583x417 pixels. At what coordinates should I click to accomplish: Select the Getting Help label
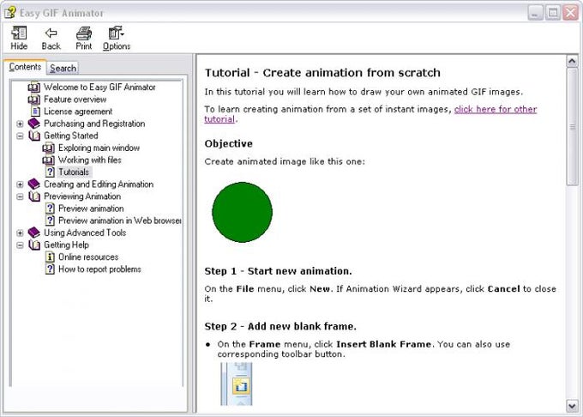click(x=66, y=245)
